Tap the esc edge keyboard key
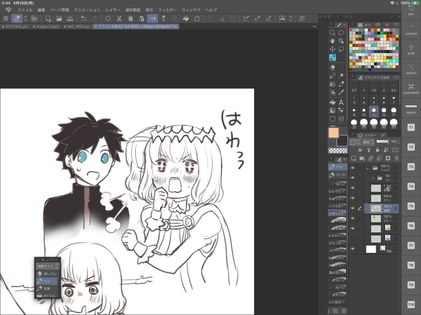This screenshot has width=421, height=315. click(x=411, y=10)
